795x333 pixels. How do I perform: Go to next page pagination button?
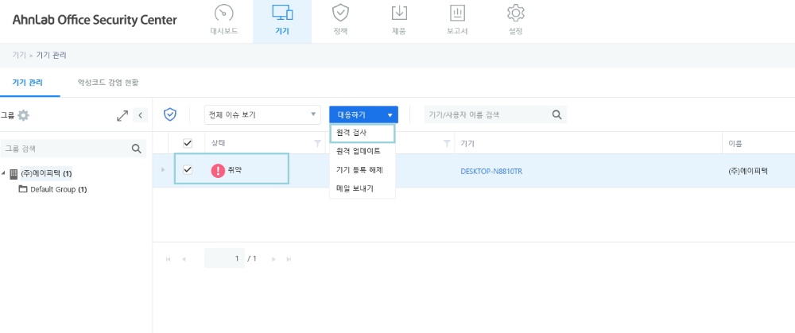point(273,259)
